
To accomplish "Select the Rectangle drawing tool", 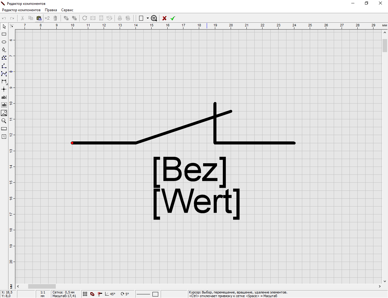I will [x=4, y=34].
